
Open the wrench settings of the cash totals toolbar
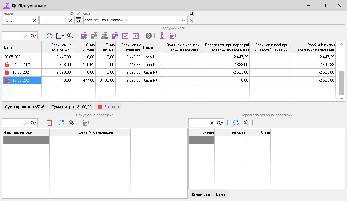(x=70, y=36)
